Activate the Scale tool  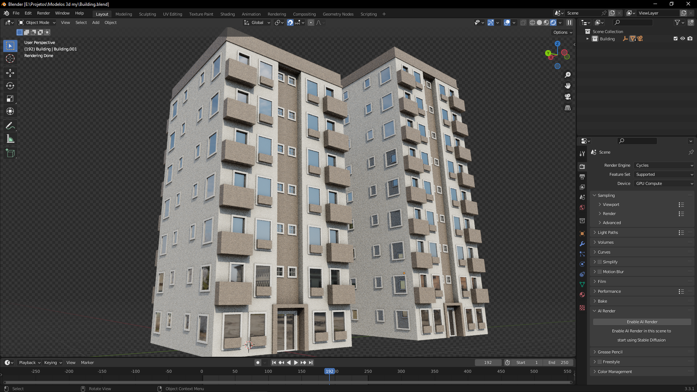click(x=10, y=98)
